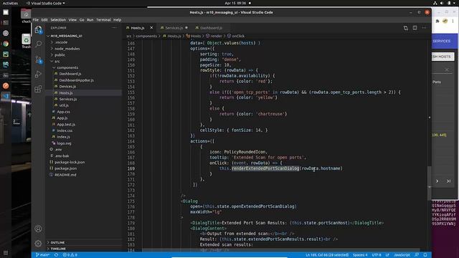This screenshot has width=459, height=258.
Task: Go to the next page in the browser table pager
Action: [437, 181]
